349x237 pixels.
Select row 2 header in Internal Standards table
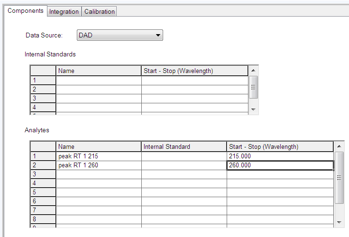click(x=43, y=89)
